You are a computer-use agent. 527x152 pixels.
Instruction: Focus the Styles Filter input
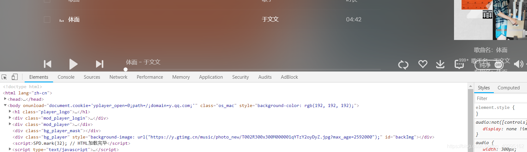point(501,99)
